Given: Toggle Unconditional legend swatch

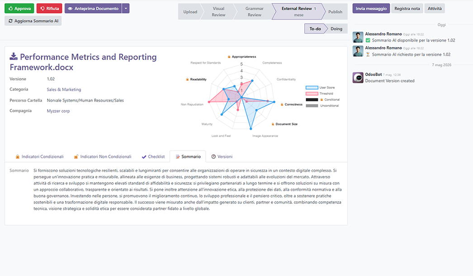Looking at the screenshot, I should [312, 106].
